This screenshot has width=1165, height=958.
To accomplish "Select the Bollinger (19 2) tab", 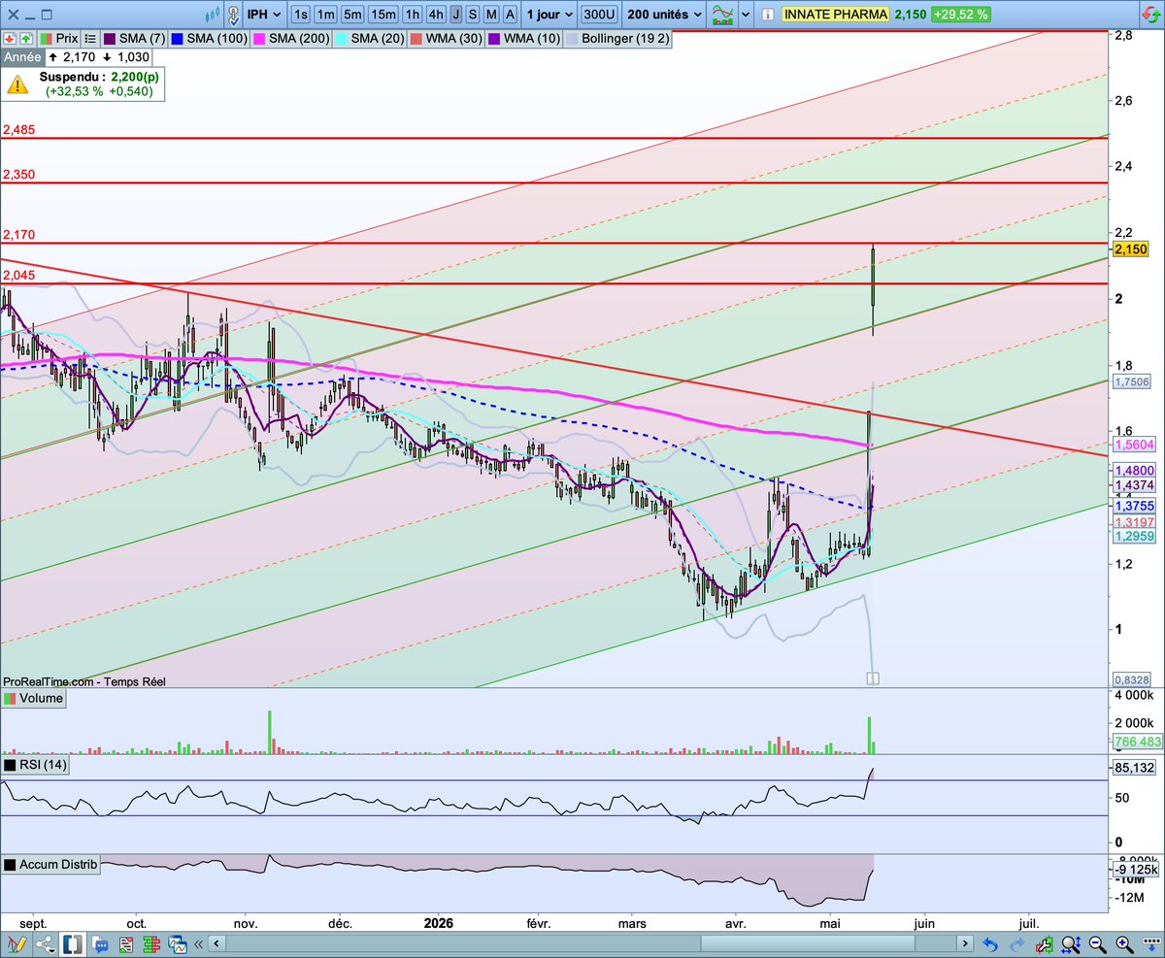I will pos(617,38).
